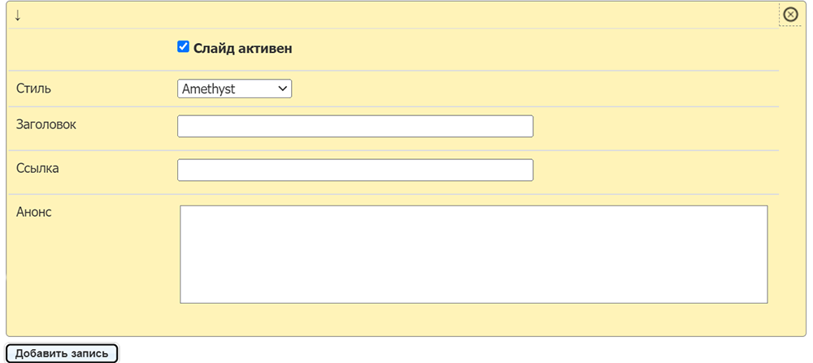The image size is (813, 363).
Task: Remove slide using circled X icon
Action: point(790,15)
